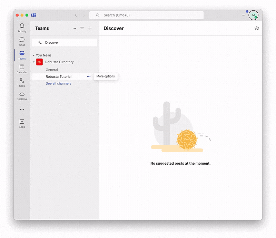Select the Discover item in Teams list
Screen dimensions: 276x238
pos(65,43)
